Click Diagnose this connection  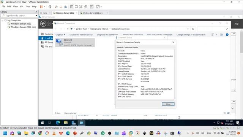point(107,35)
